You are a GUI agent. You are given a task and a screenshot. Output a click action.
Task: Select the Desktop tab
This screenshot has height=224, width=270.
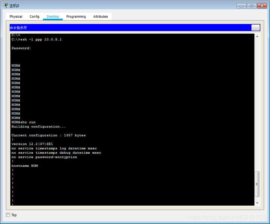tap(53, 16)
